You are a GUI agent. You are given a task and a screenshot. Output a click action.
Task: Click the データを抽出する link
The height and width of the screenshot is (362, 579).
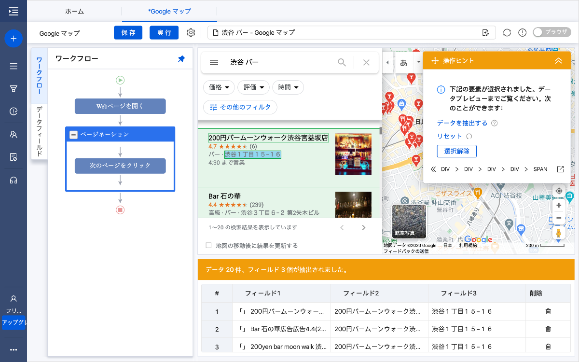tap(462, 123)
